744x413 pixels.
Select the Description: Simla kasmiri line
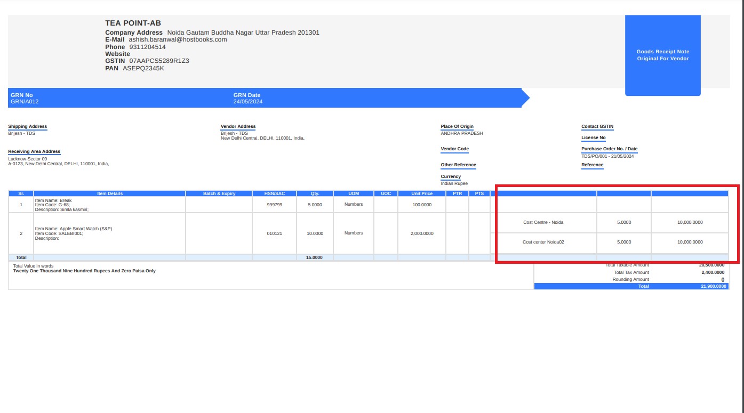click(61, 209)
